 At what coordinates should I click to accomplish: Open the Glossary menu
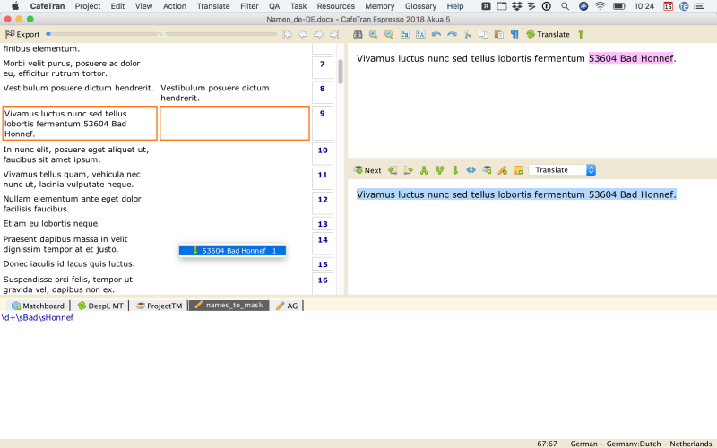[x=420, y=6]
